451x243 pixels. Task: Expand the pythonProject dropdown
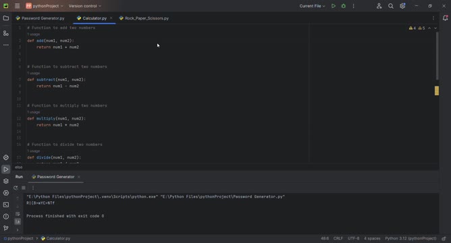coord(45,6)
